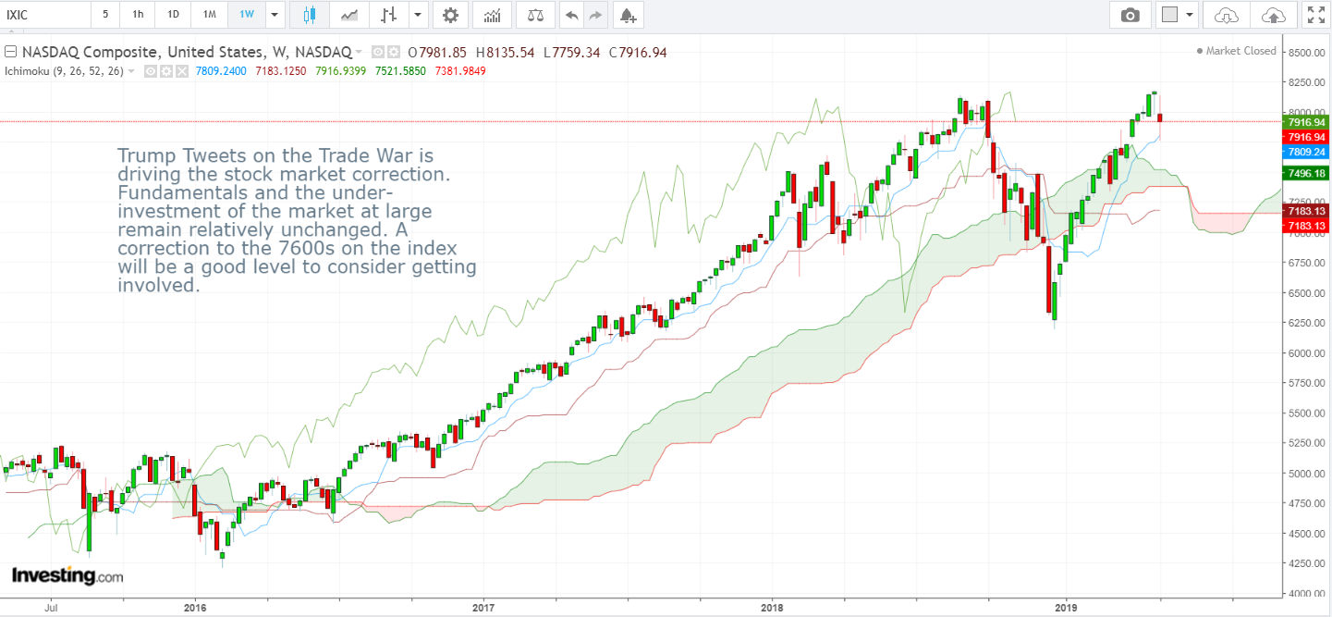This screenshot has width=1332, height=617.
Task: Click the Ichimoku value 7521.5850
Action: (401, 71)
